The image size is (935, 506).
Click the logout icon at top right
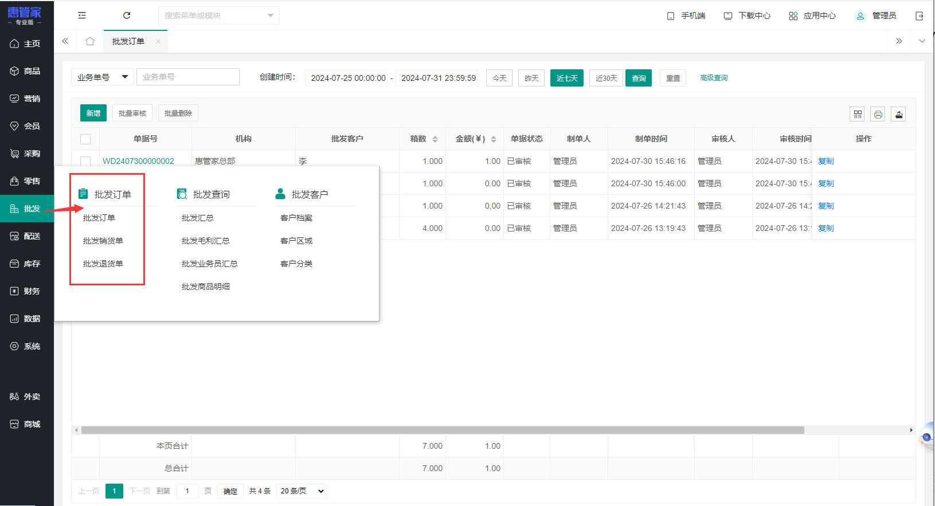coord(920,16)
